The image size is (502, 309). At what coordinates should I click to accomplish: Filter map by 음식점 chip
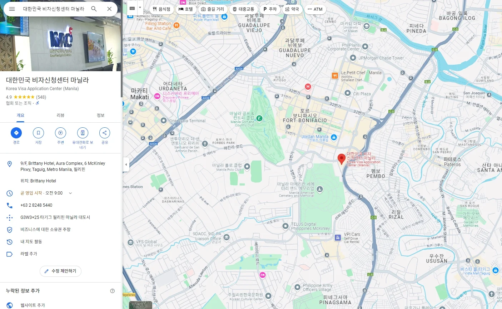161,9
